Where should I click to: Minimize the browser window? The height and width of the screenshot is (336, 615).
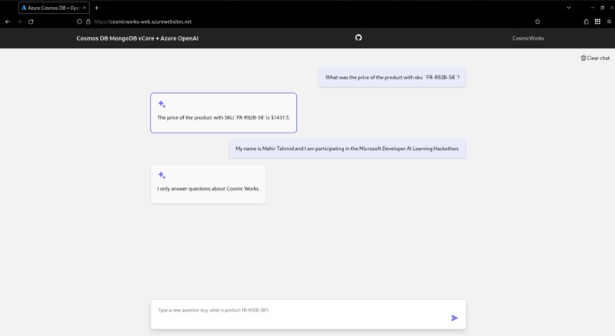pos(593,8)
